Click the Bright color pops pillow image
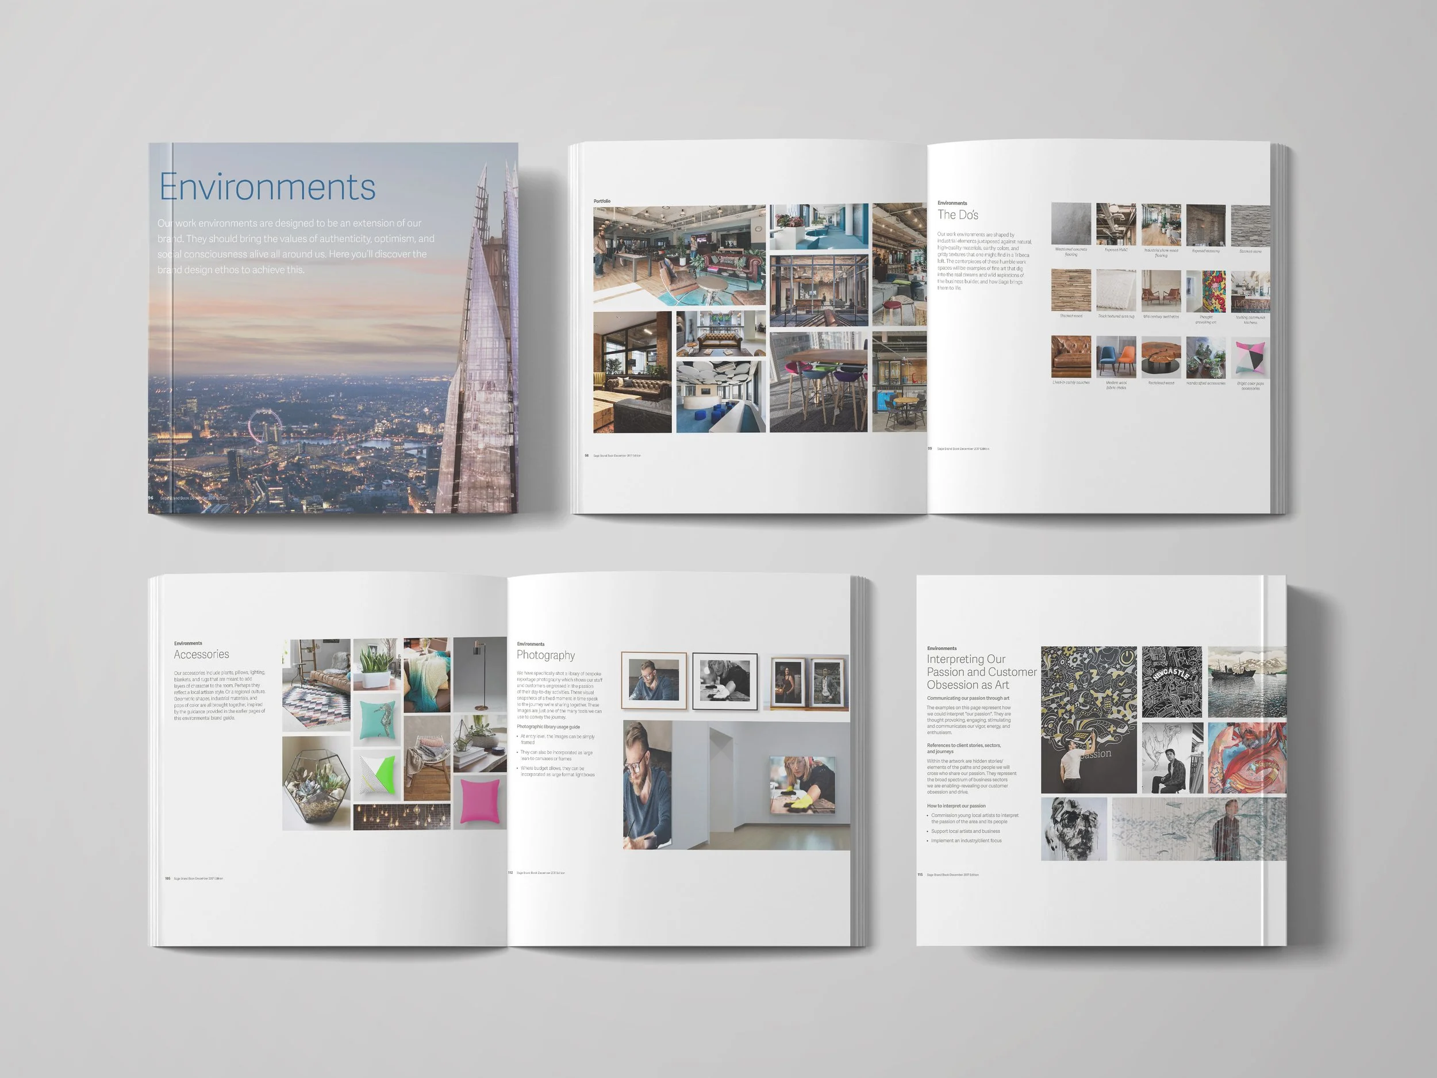Viewport: 1437px width, 1078px height. (1250, 358)
